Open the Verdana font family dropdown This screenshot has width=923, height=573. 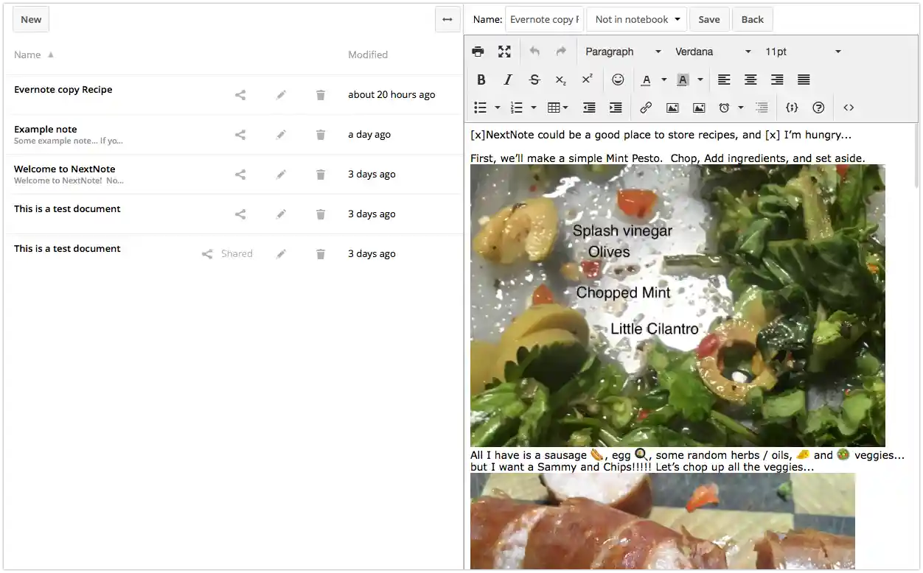pos(711,52)
